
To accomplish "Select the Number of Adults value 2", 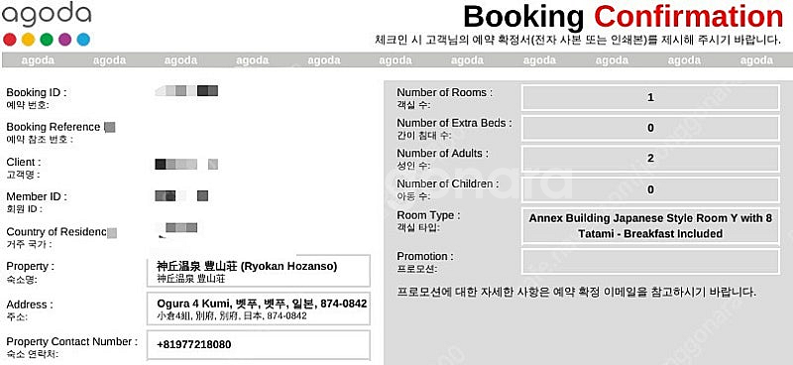I will click(x=650, y=159).
